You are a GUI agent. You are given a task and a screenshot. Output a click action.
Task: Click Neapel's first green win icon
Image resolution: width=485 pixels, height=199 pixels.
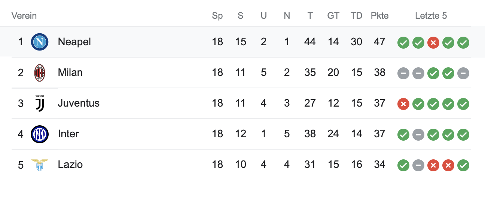coord(403,43)
